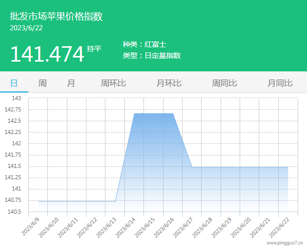The height and width of the screenshot is (247, 307).
Task: Click the 141.474 index value
Action: (47, 54)
